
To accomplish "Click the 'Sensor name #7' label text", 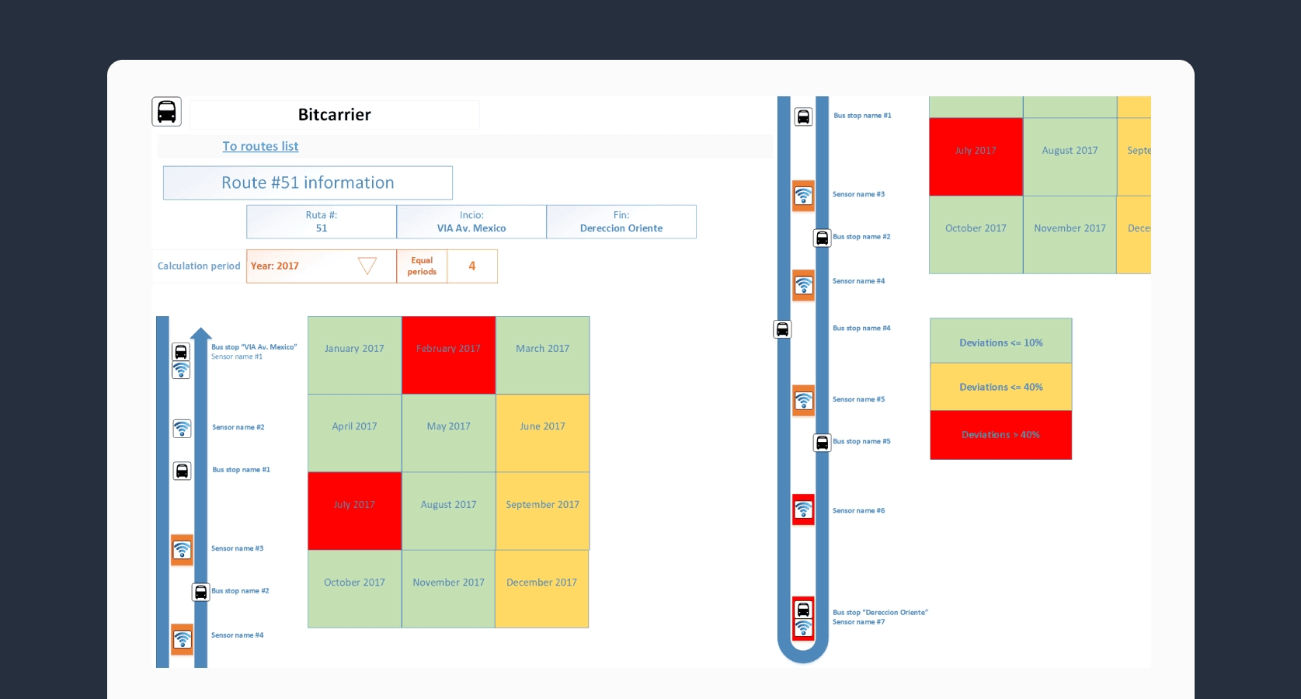I will click(x=858, y=622).
